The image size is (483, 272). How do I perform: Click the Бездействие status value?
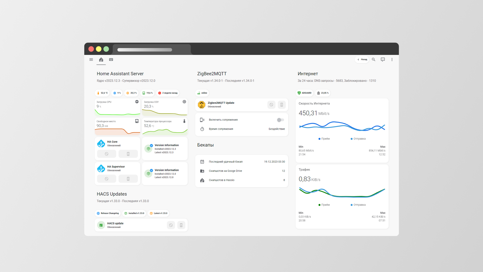coord(277,129)
